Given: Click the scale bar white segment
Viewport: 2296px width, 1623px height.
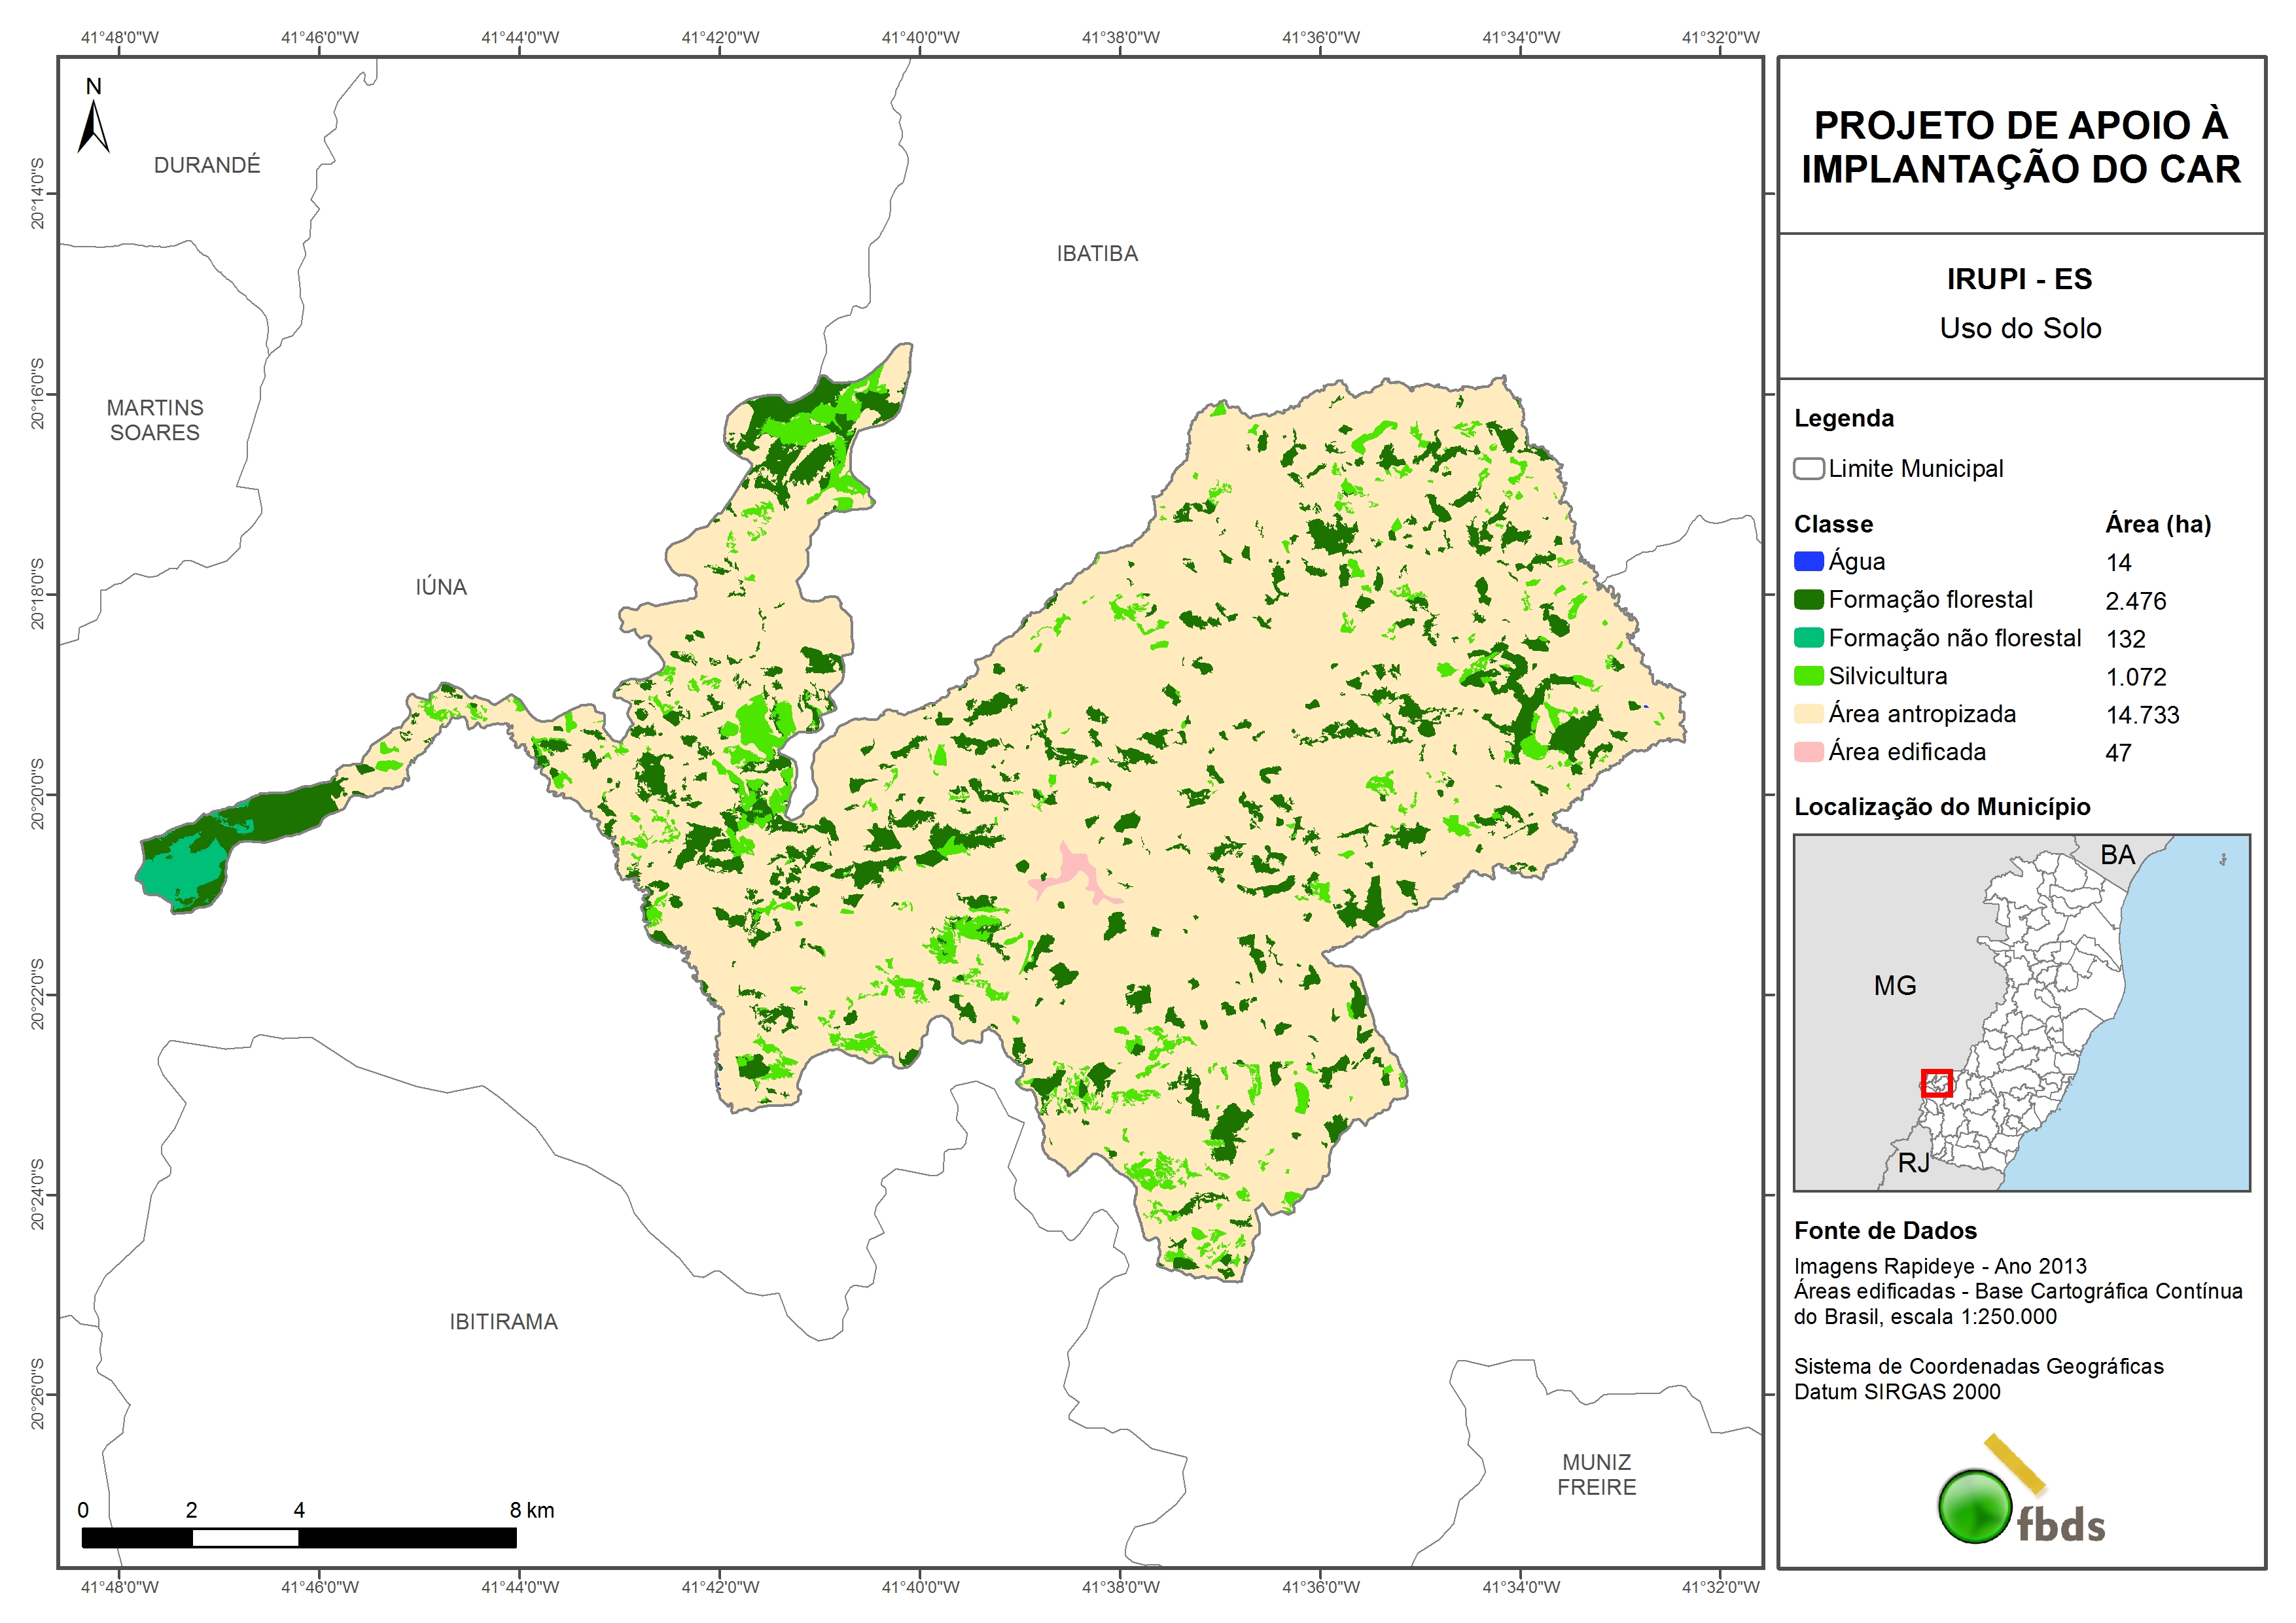Looking at the screenshot, I should [245, 1538].
